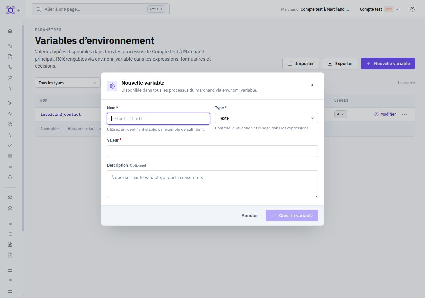Open the grid squares icon in sidebar
The height and width of the screenshot is (298, 425).
coord(10,156)
